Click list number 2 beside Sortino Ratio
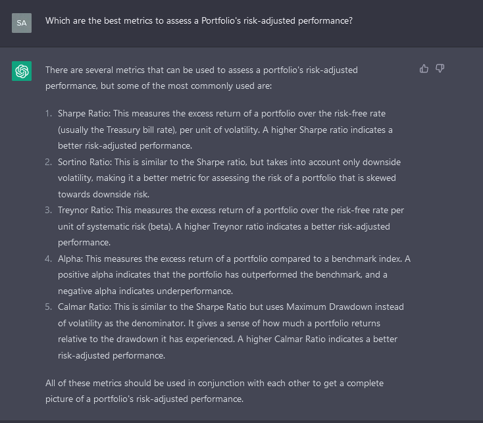The image size is (483, 423). [x=49, y=162]
